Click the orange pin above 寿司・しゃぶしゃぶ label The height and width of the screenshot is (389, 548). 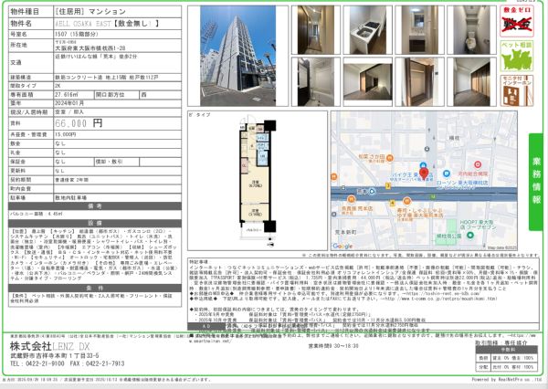pos(406,201)
